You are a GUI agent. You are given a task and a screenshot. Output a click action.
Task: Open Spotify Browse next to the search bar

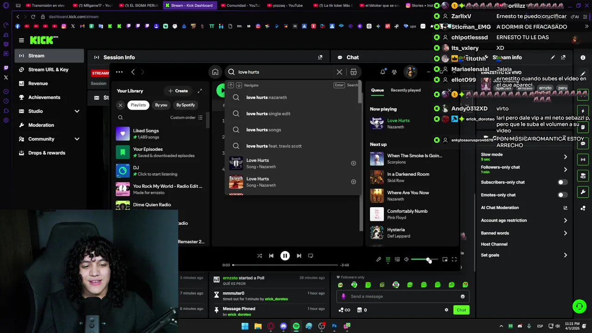pos(353,72)
